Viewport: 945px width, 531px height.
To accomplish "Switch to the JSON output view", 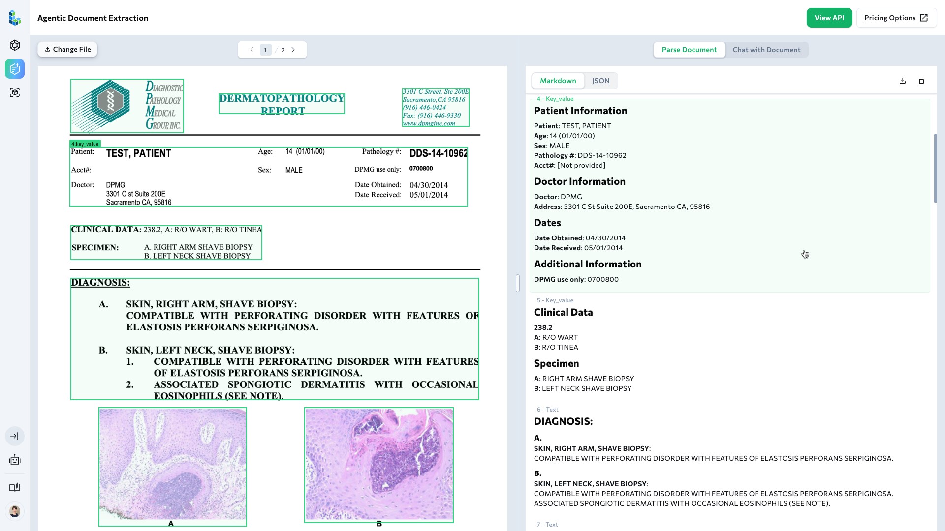I will [600, 81].
